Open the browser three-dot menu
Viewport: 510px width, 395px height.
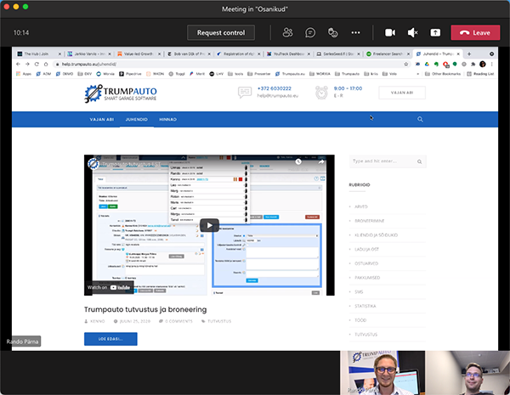tap(492, 64)
